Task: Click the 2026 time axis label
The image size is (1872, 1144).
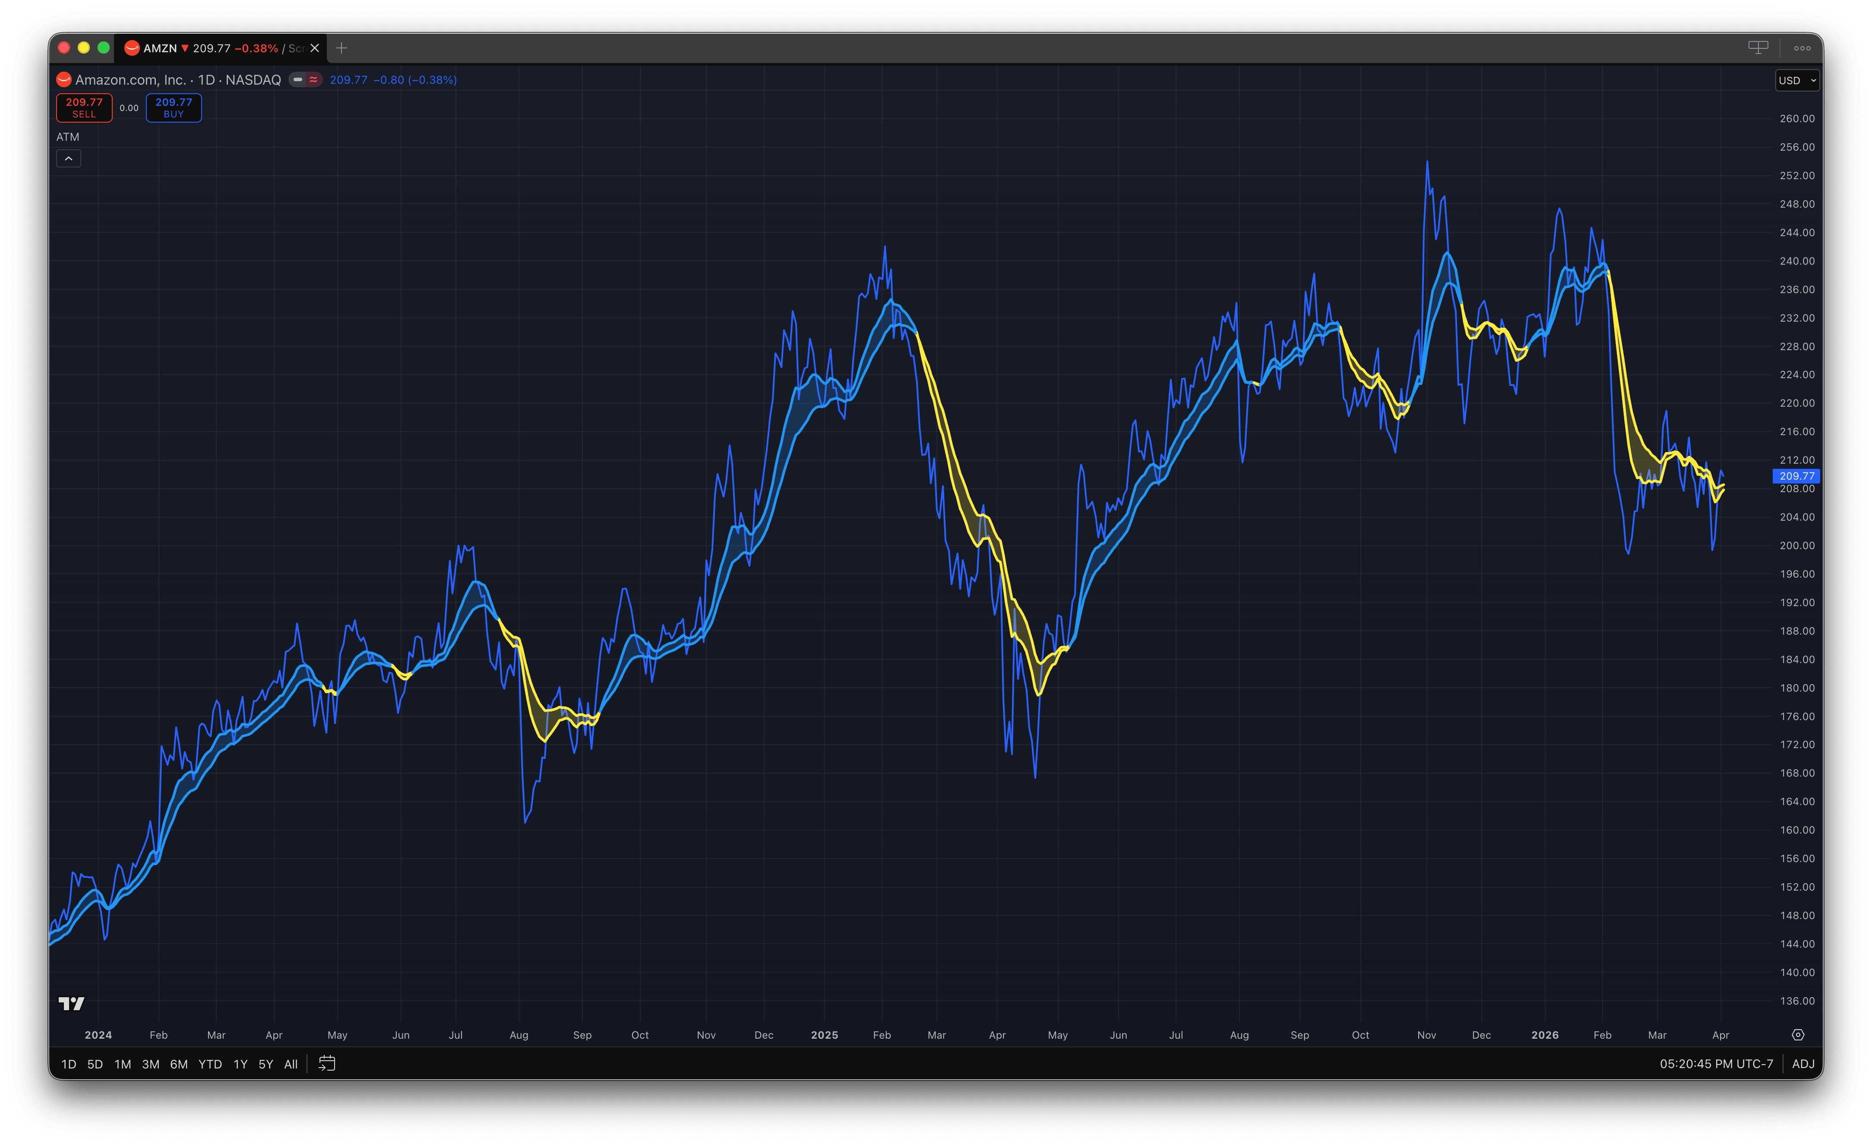Action: click(1545, 1035)
